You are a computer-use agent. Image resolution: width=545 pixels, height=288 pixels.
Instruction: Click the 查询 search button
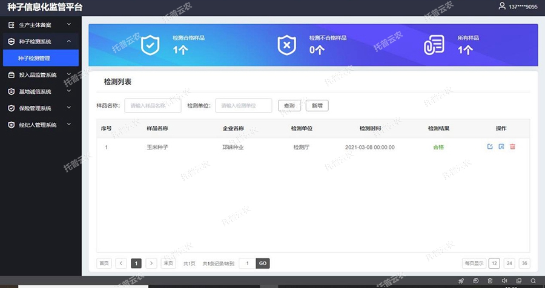click(x=289, y=105)
